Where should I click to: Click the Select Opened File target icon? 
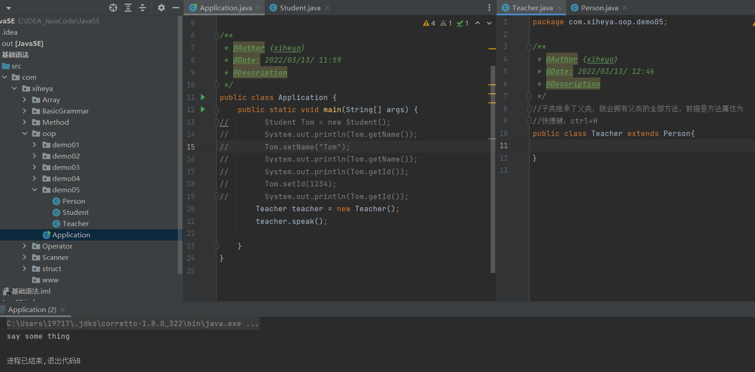point(113,8)
